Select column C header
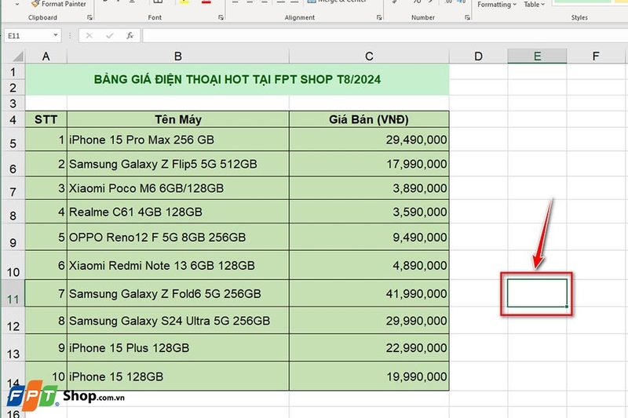Viewport: 628px width, 418px height. pos(369,56)
